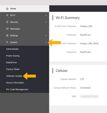Expand the Wi-Fi menu chevron
Screen dimensions: 107x113
click(46, 15)
